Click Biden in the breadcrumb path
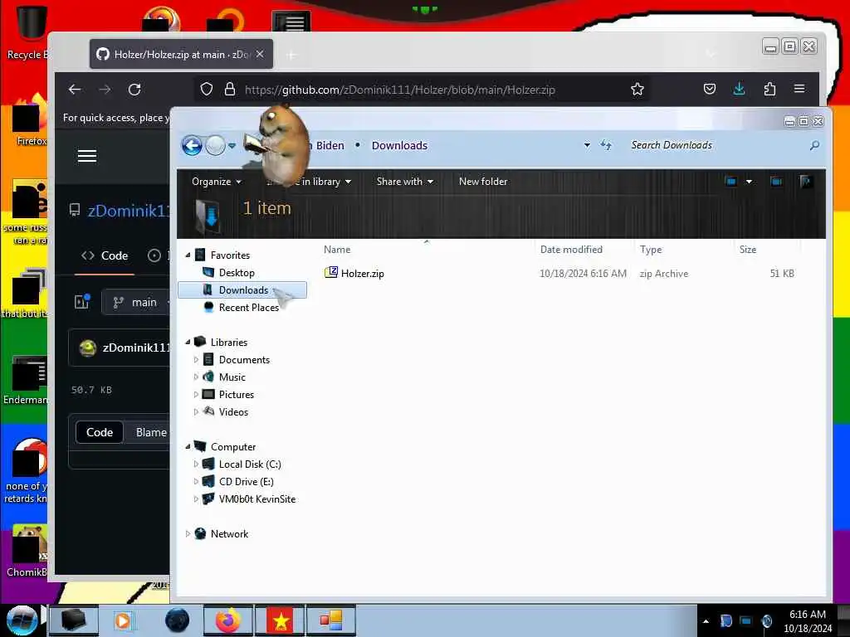Image resolution: width=850 pixels, height=637 pixels. pyautogui.click(x=330, y=145)
